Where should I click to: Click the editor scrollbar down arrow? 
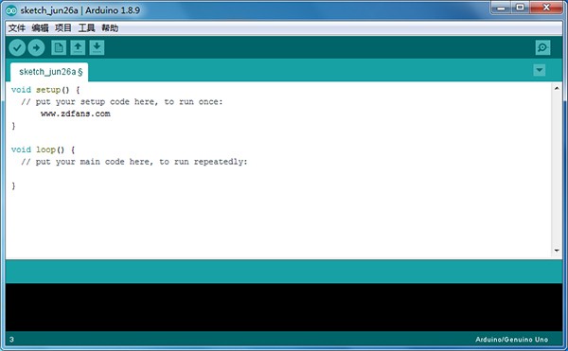(557, 251)
